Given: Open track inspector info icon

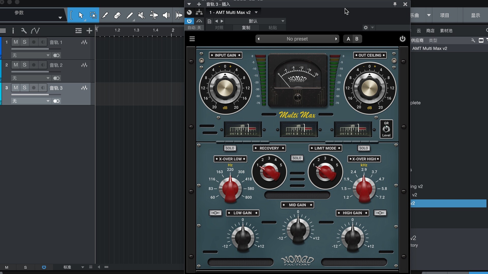Looking at the screenshot, I should 13,31.
